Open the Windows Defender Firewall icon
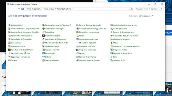This screenshot has width=172, height=96. pos(77,60)
